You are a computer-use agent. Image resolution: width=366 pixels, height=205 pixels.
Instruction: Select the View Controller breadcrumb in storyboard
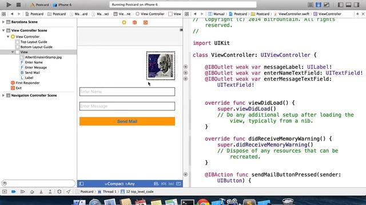pos(150,14)
